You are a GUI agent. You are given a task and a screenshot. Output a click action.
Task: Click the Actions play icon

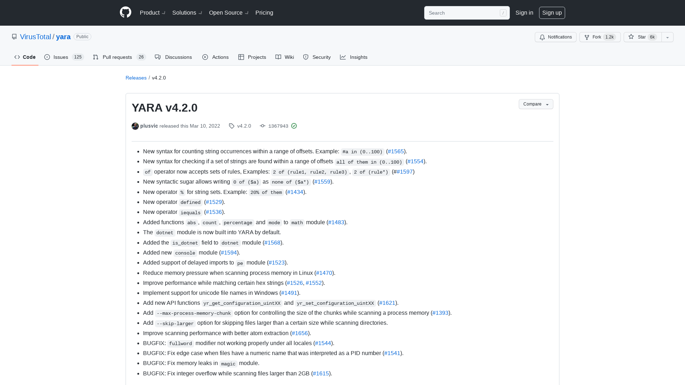[205, 57]
